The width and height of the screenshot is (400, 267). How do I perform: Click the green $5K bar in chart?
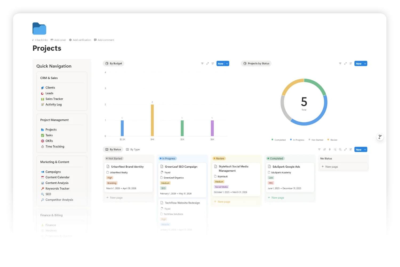182,128
